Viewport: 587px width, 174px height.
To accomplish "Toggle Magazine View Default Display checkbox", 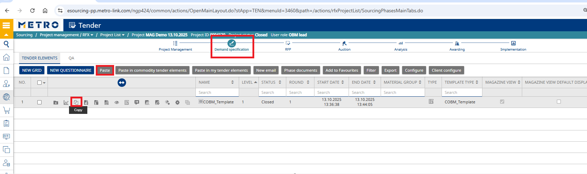I will point(559,102).
